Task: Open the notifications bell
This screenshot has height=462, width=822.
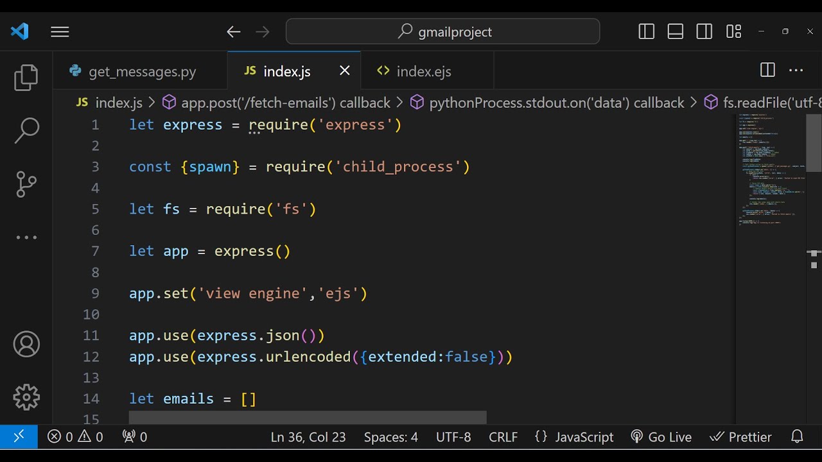Action: pos(797,437)
